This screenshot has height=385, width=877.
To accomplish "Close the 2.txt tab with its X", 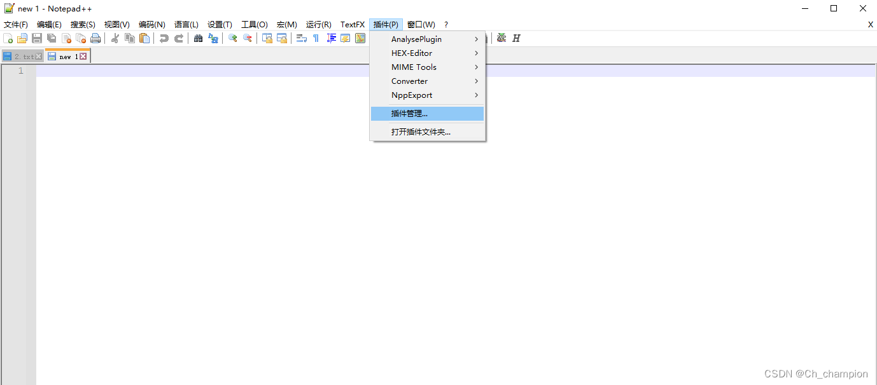I will point(39,57).
